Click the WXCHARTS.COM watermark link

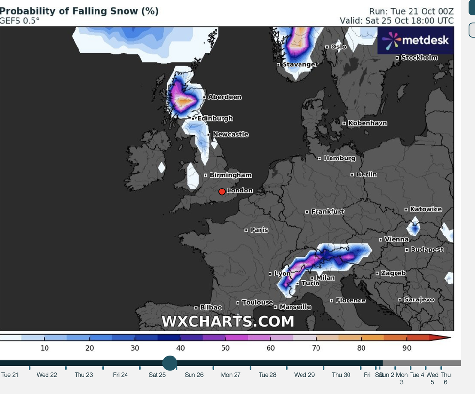coord(228,321)
